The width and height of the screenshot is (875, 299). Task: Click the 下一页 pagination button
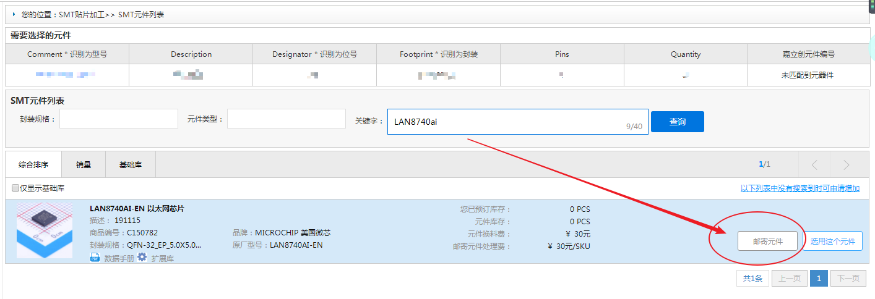coord(847,279)
